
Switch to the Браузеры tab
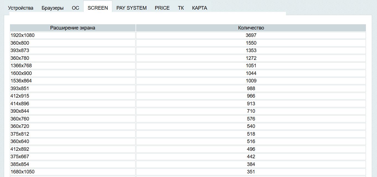53,8
